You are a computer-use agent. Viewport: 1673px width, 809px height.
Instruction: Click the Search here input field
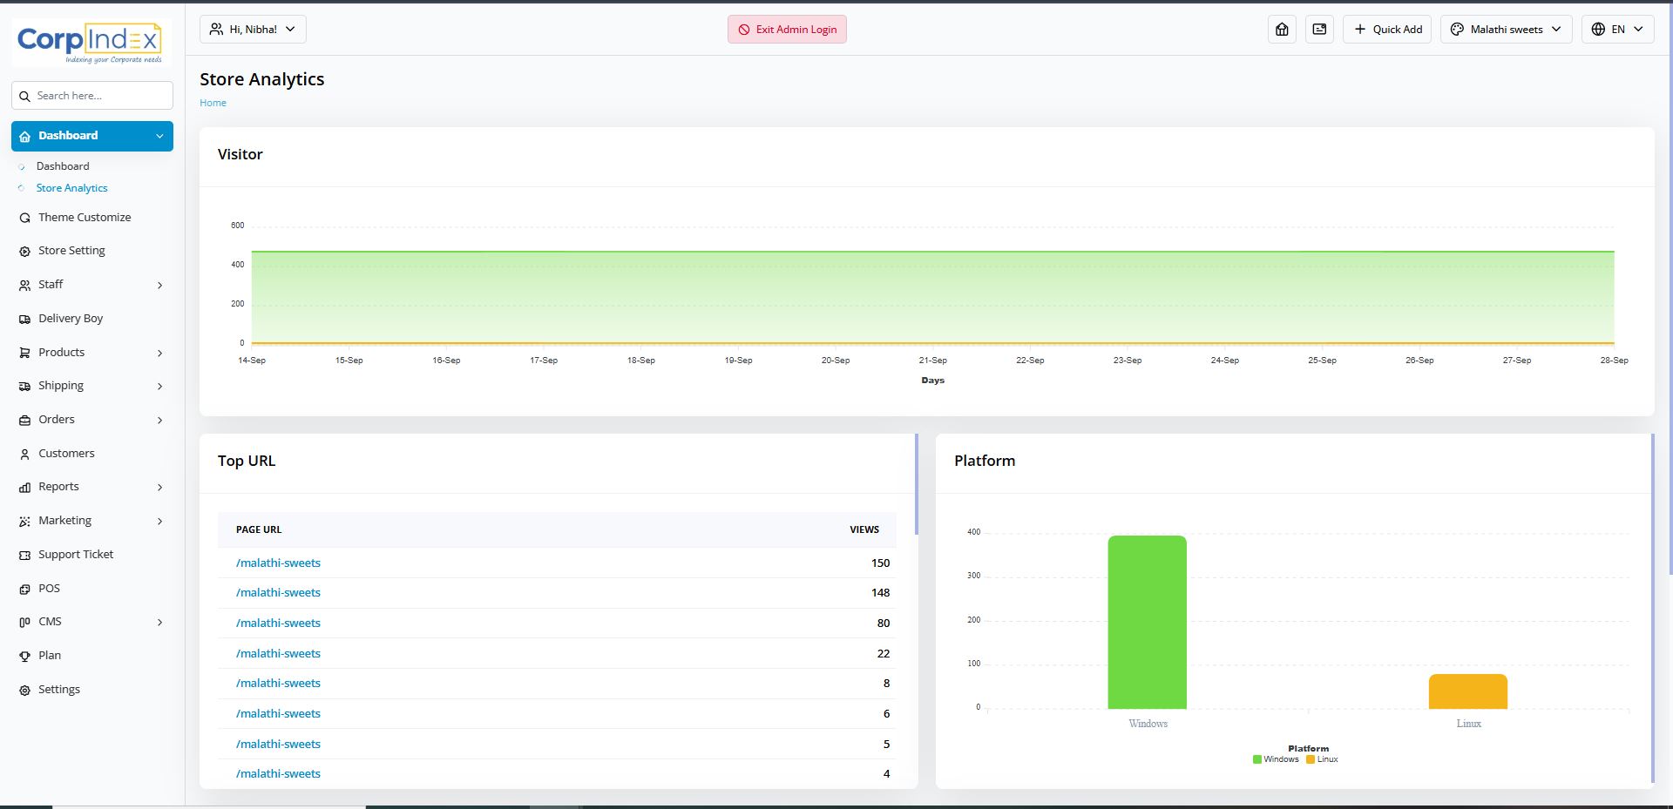coord(101,96)
